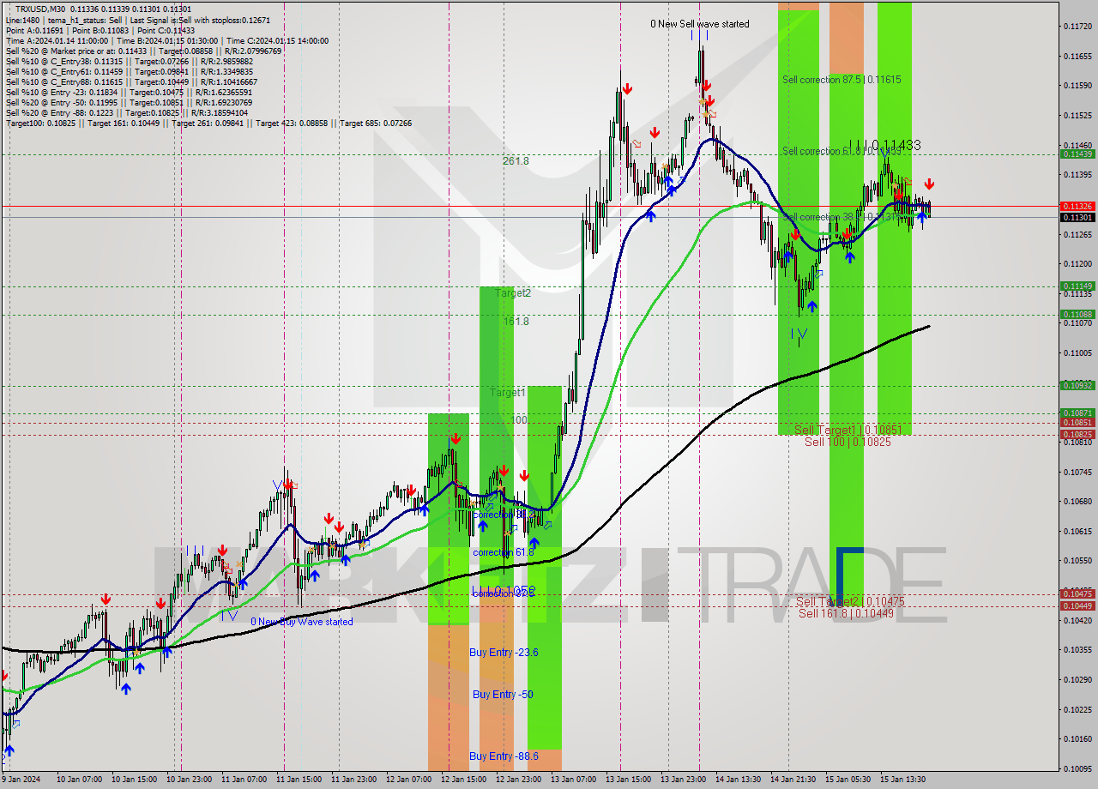Image resolution: width=1098 pixels, height=789 pixels.
Task: Click the 'Target100: 0.10825' summary line
Action: [x=208, y=123]
